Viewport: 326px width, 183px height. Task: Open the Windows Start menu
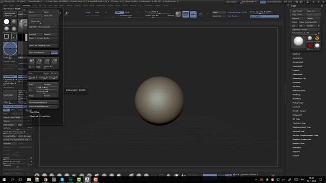(4, 179)
